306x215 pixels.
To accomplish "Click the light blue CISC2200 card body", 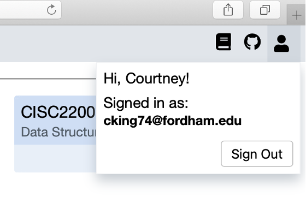I will (x=55, y=158).
